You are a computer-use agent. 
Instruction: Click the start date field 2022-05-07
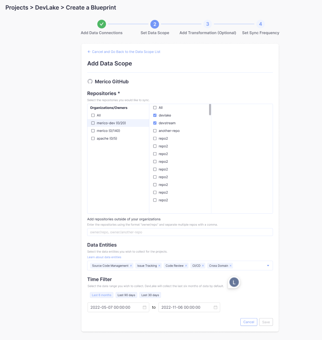coord(118,307)
